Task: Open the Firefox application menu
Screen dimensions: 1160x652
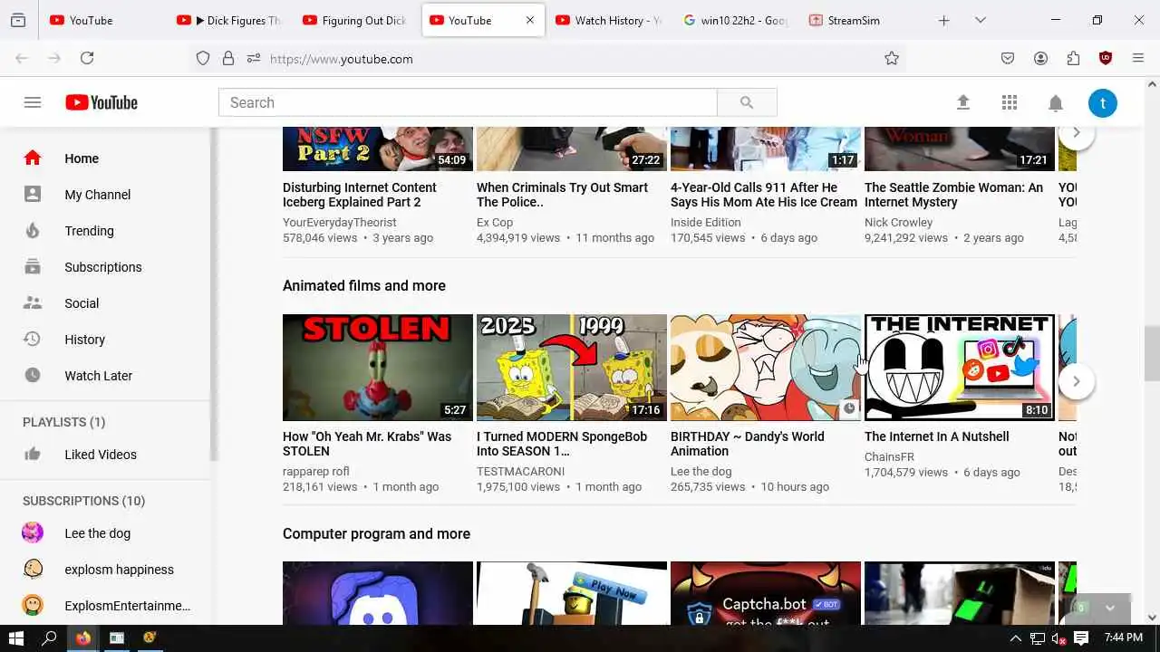Action: [1138, 58]
